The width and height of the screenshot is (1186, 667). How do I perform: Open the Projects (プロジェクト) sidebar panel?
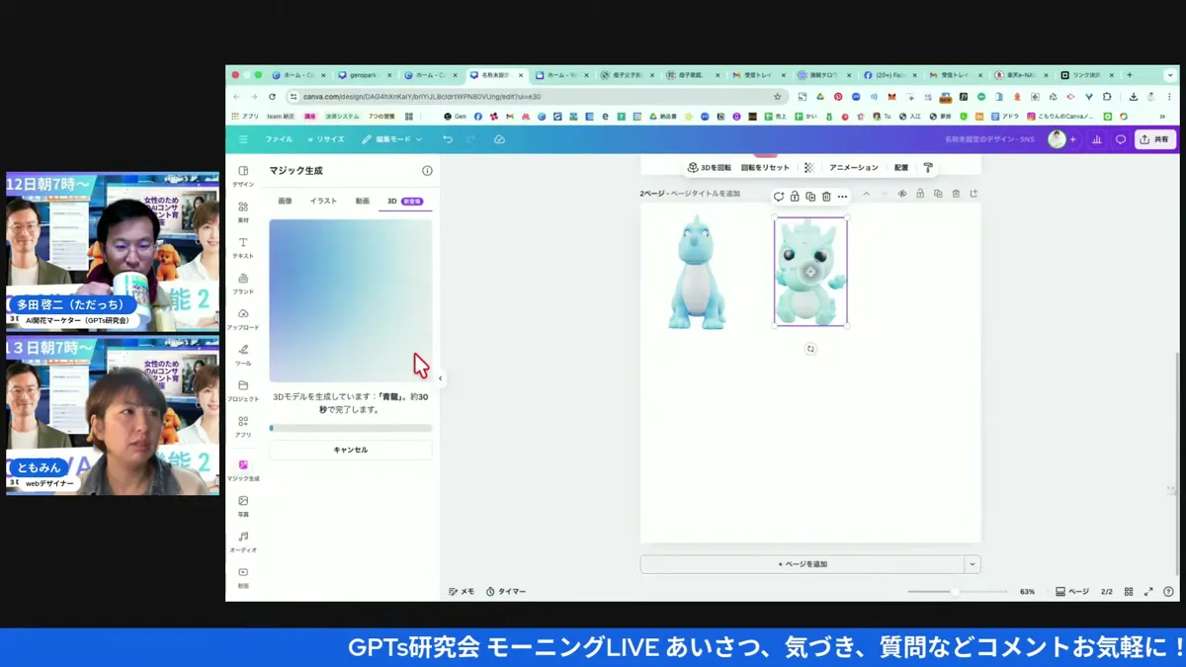pyautogui.click(x=243, y=390)
